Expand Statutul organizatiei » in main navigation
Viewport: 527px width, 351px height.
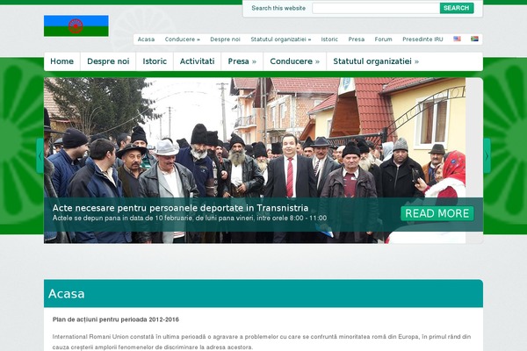point(376,61)
